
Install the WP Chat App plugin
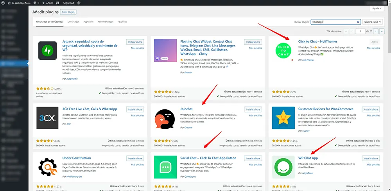pos(371,158)
